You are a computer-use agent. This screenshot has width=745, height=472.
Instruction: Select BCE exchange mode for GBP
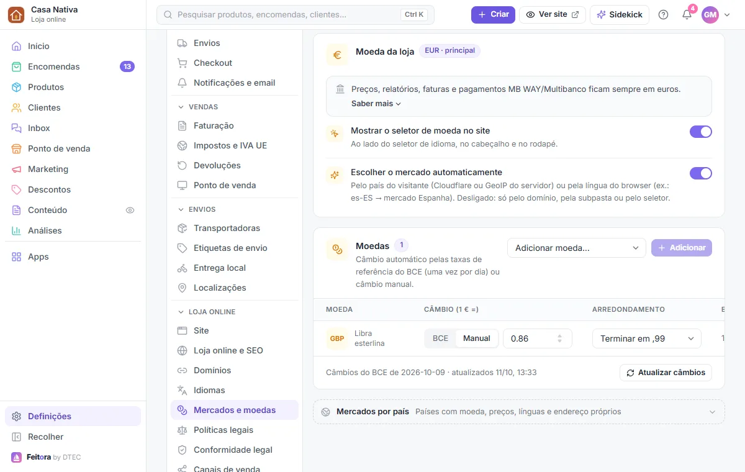coord(440,338)
